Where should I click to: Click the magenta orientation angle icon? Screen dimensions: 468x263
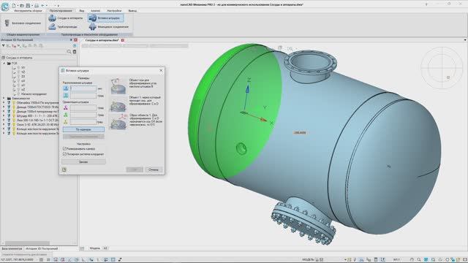coord(66,107)
